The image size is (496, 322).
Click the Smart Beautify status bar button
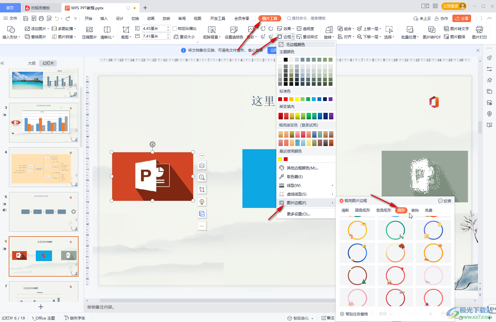[x=301, y=318]
